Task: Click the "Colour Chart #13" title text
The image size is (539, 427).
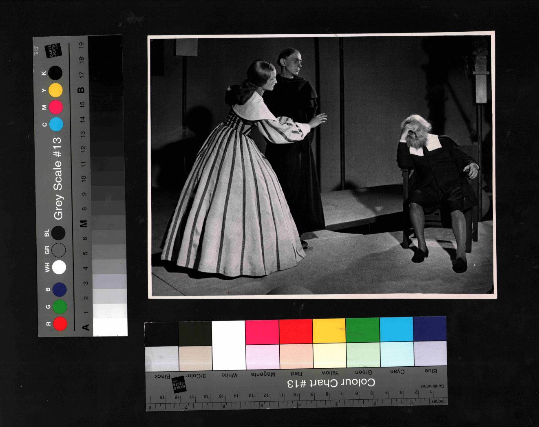Action: click(x=331, y=383)
